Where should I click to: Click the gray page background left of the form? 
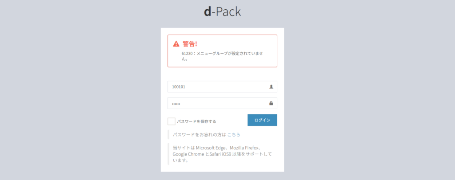point(80,98)
